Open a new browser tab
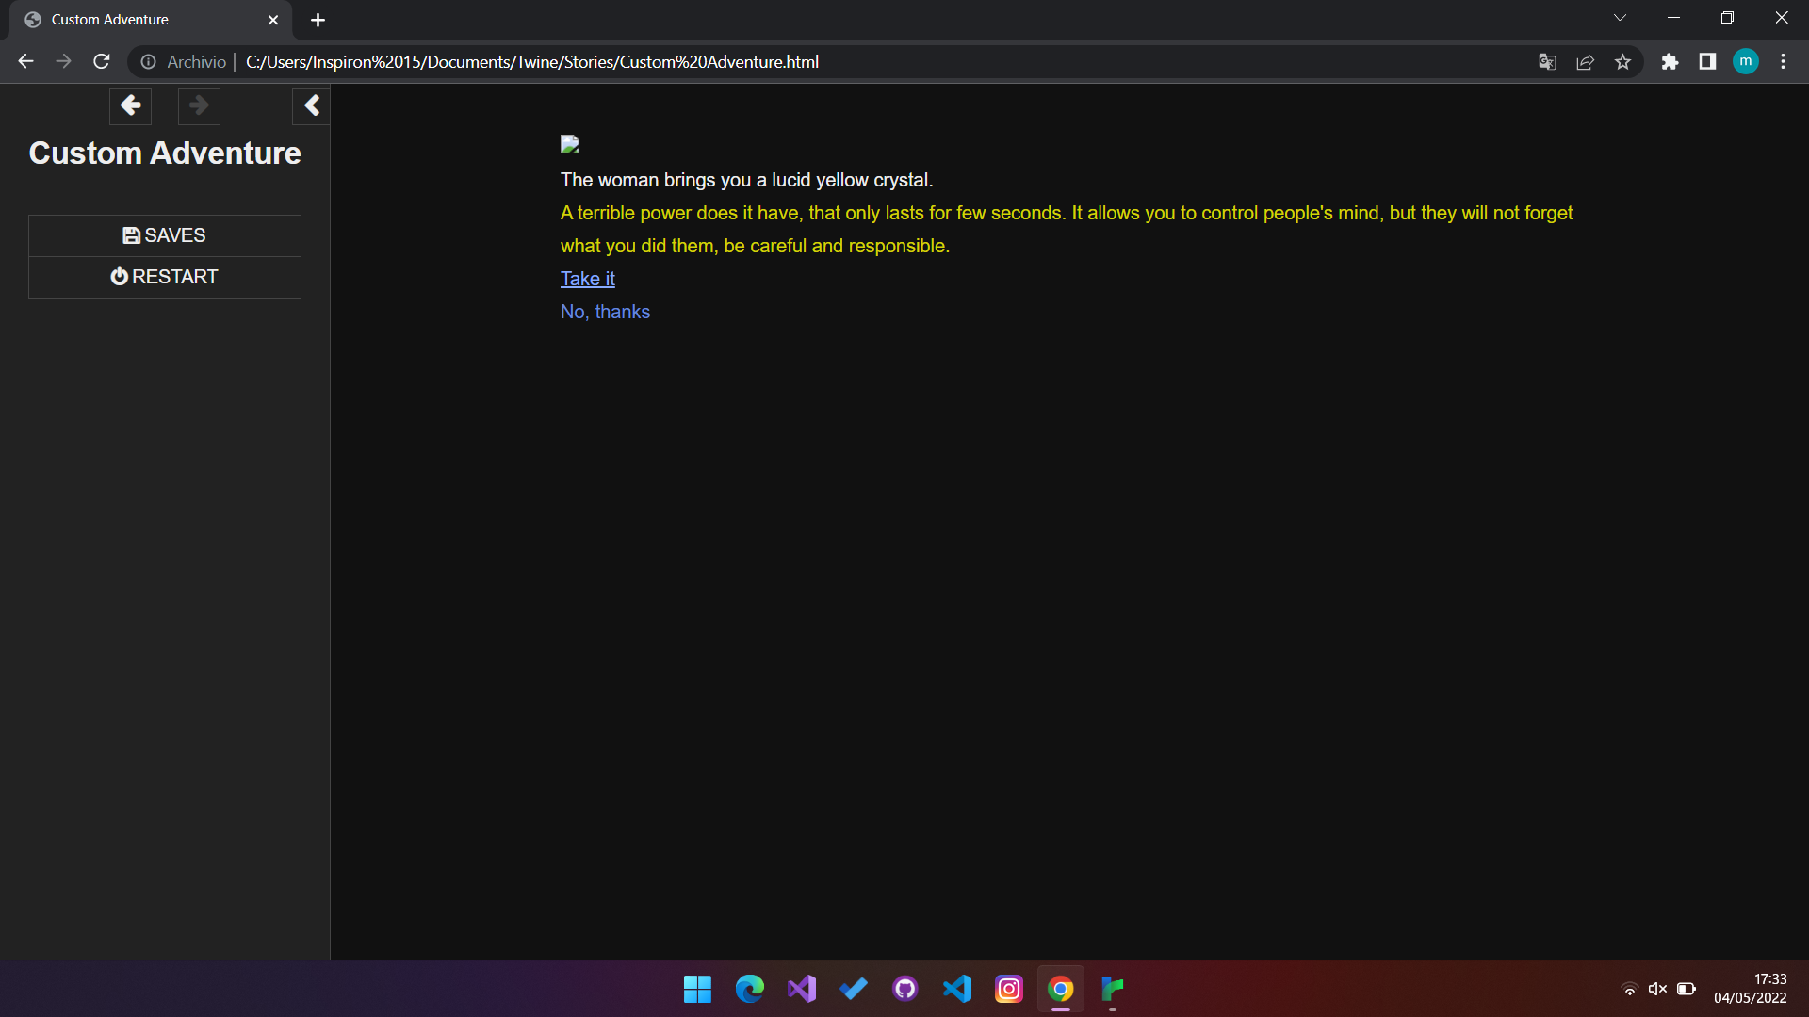The image size is (1809, 1017). click(318, 20)
